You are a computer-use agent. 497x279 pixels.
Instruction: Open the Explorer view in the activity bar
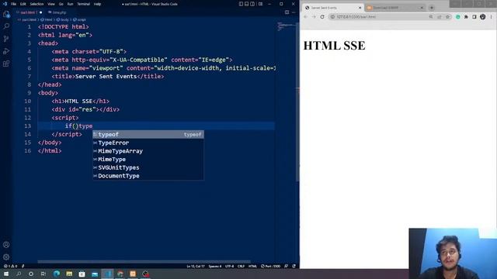click(6, 14)
